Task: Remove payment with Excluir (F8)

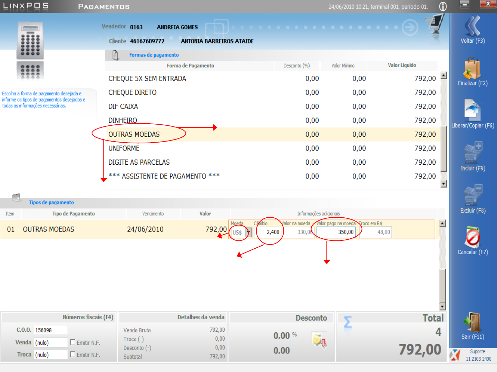Action: 472,199
